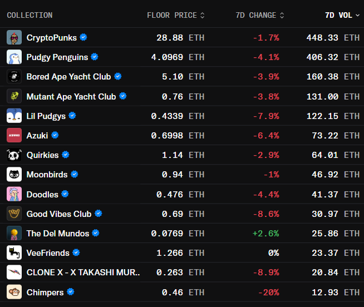This screenshot has width=364, height=307.
Task: Open the Pudgy Penguins avatar icon
Action: point(14,57)
